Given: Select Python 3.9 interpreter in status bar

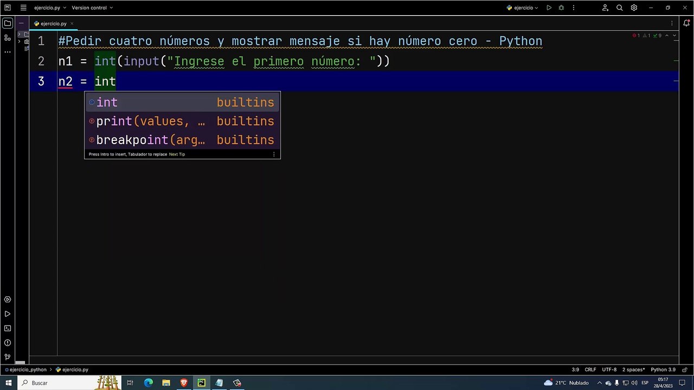Looking at the screenshot, I should click(x=663, y=369).
